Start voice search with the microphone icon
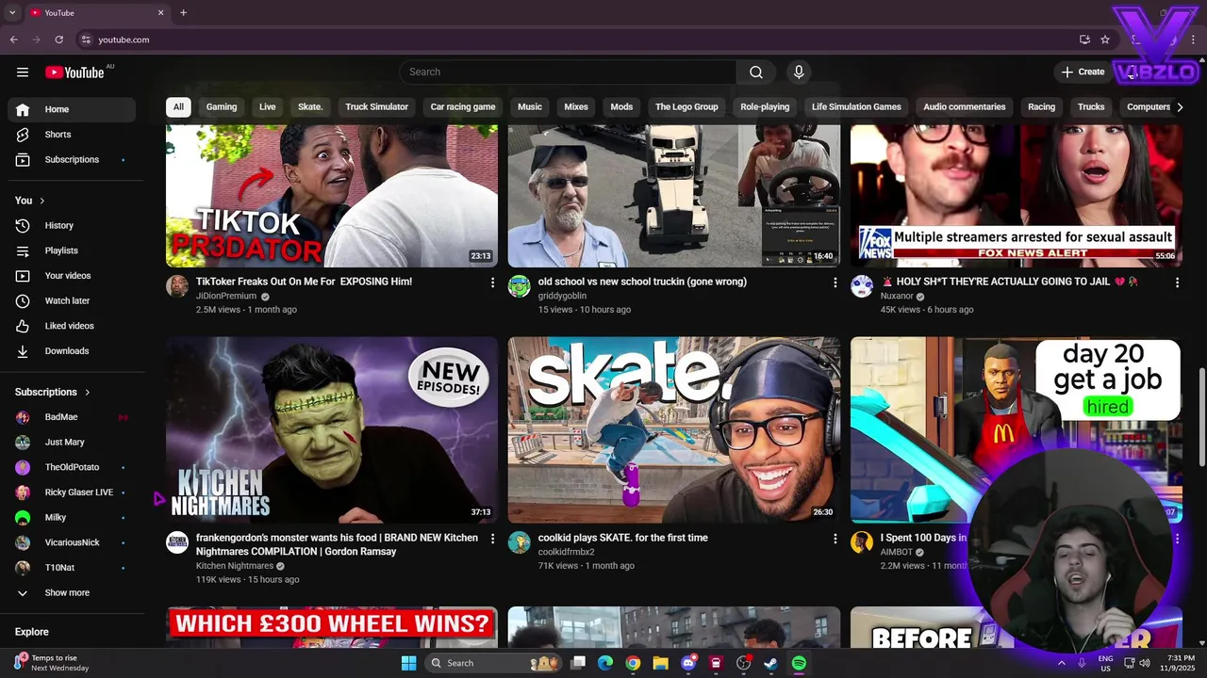The height and width of the screenshot is (678, 1207). pos(799,73)
